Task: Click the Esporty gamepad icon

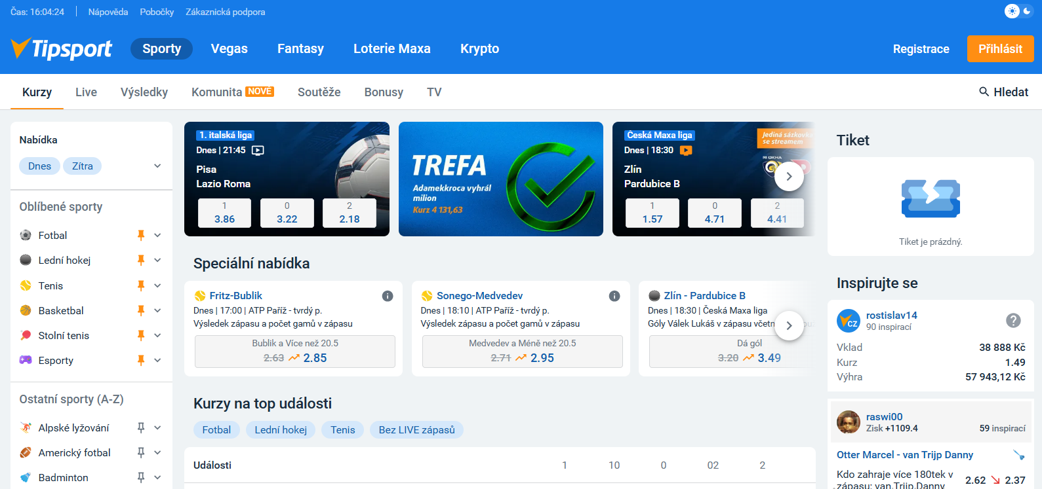Action: tap(26, 360)
